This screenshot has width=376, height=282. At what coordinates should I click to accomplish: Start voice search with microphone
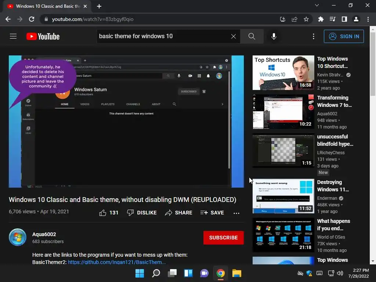pos(274,36)
